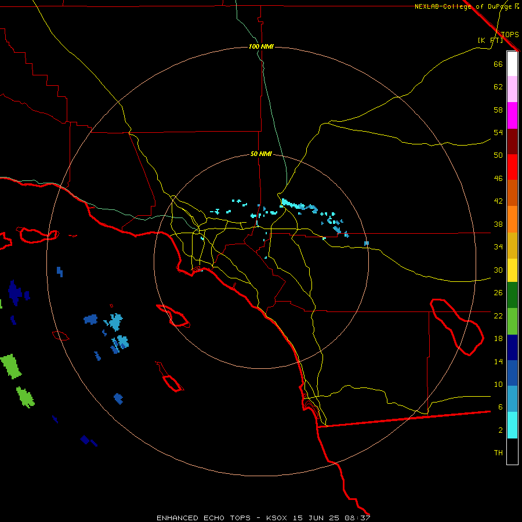The image size is (522, 522).
Task: Click legend value "34"
Action: click(498, 247)
